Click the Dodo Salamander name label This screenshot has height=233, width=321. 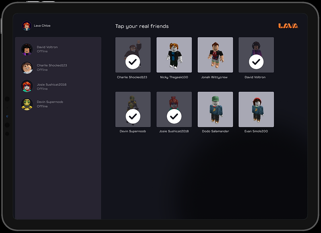[215, 131]
